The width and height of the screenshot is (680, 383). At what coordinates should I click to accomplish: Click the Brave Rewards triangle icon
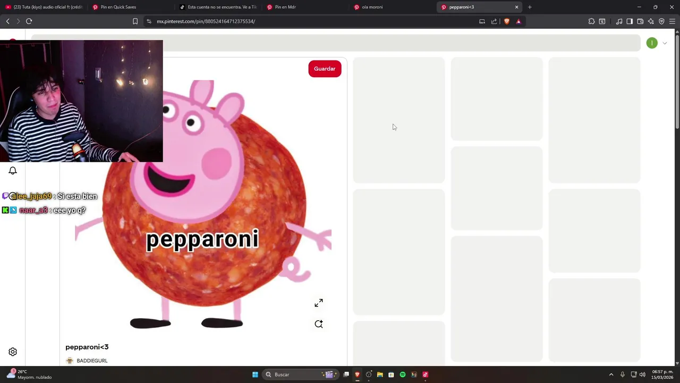pos(518,21)
